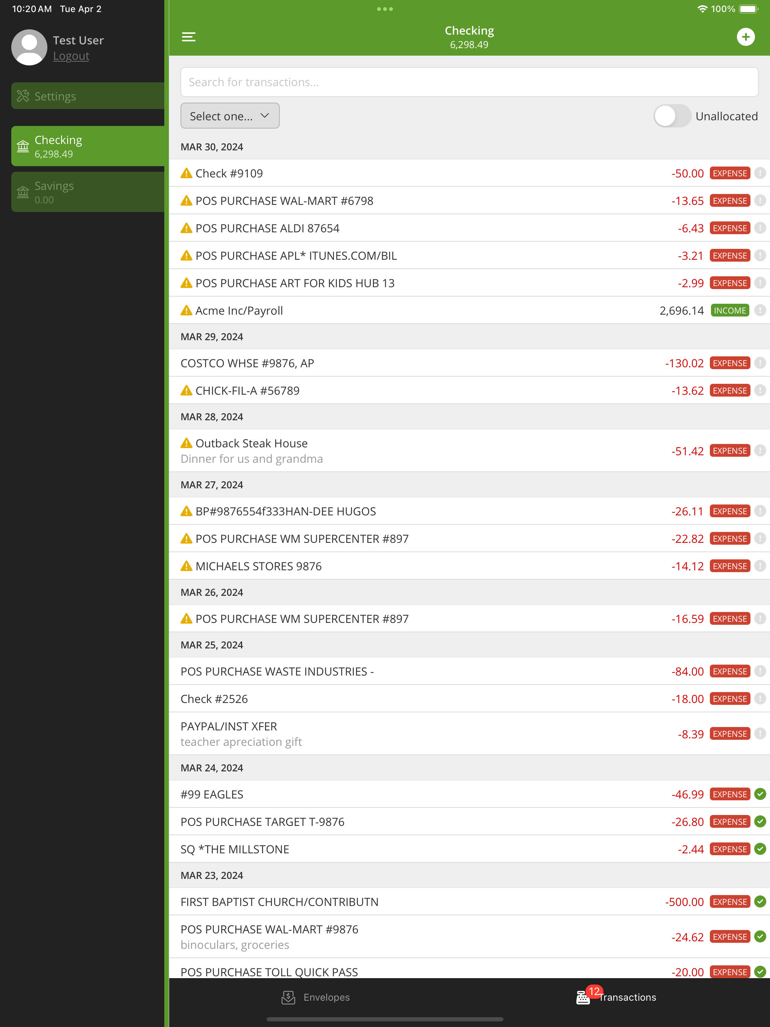Viewport: 770px width, 1027px height.
Task: Open the APL* ITUNES.COM/BIL transaction
Action: coord(469,255)
